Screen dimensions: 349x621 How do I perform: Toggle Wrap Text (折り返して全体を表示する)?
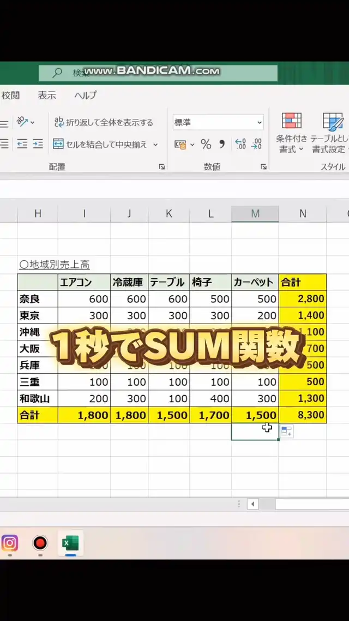click(x=104, y=122)
